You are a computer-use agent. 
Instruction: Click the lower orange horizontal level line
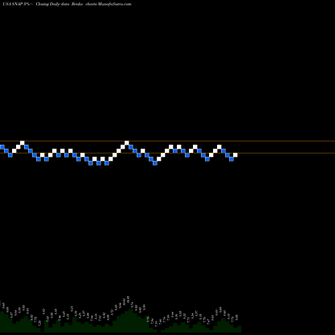pyautogui.click(x=167, y=153)
